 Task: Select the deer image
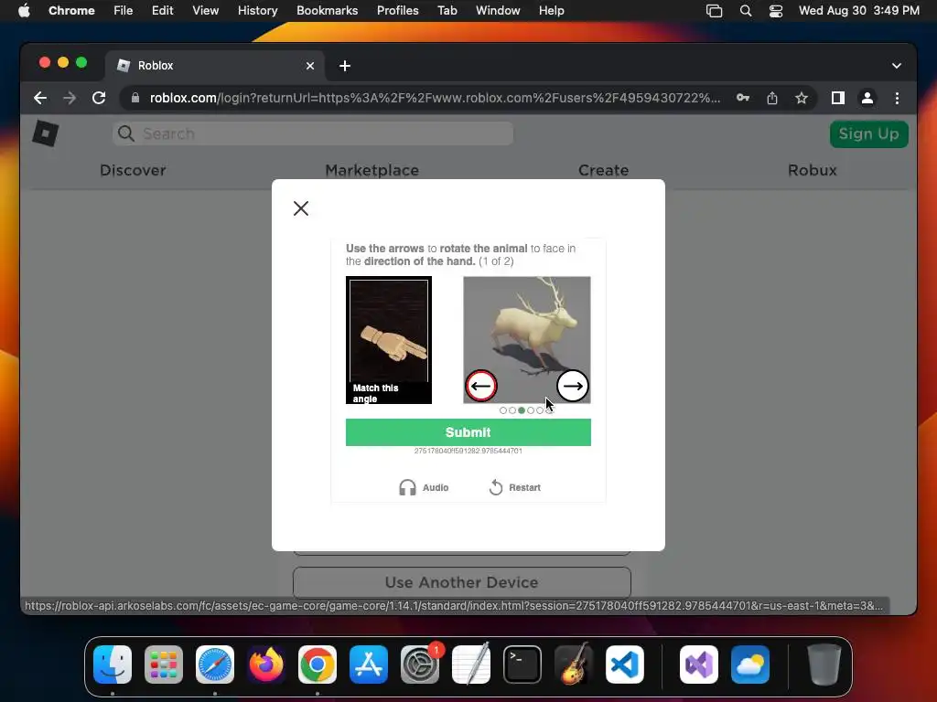tap(527, 340)
